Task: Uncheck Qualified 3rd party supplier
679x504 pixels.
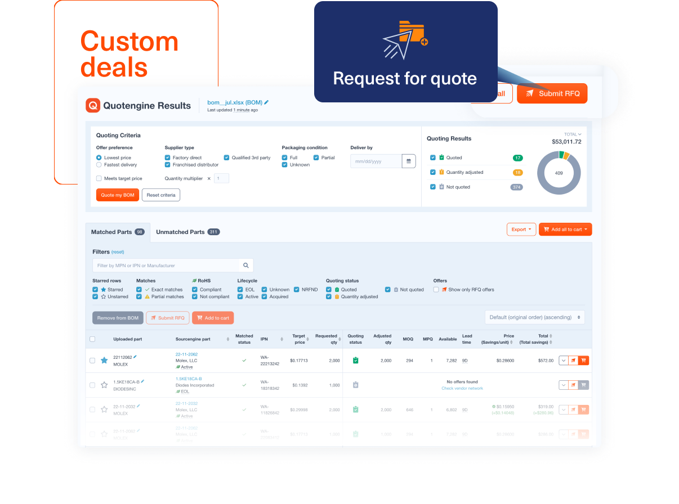Action: pos(227,157)
